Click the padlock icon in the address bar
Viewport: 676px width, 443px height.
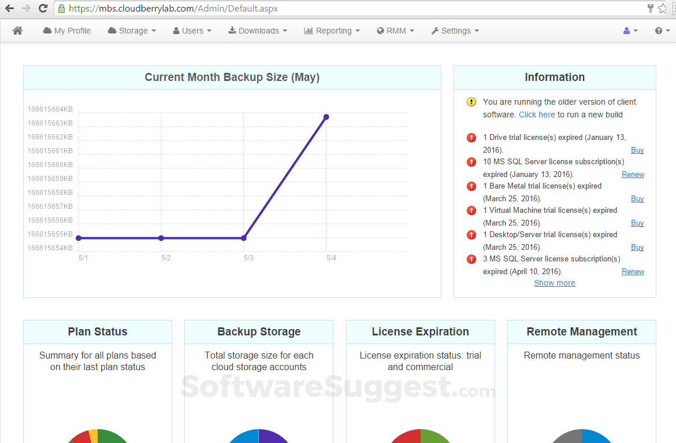click(x=61, y=8)
